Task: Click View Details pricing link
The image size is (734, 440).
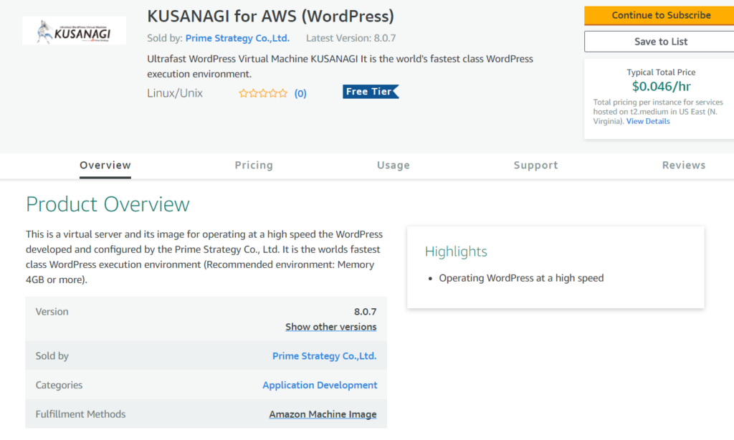Action: (x=648, y=121)
